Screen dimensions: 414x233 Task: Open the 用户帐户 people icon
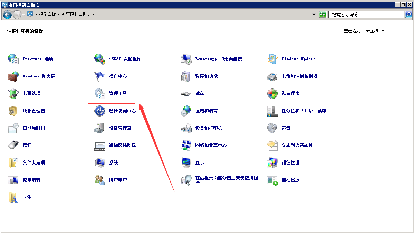tap(100, 180)
